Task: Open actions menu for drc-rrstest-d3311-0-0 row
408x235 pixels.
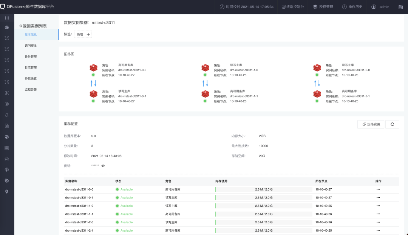Action: (x=378, y=189)
